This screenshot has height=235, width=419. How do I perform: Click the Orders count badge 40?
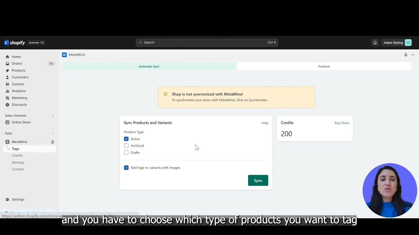coord(51,64)
